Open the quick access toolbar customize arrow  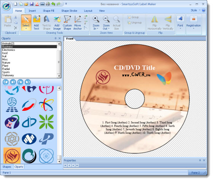[66, 4]
